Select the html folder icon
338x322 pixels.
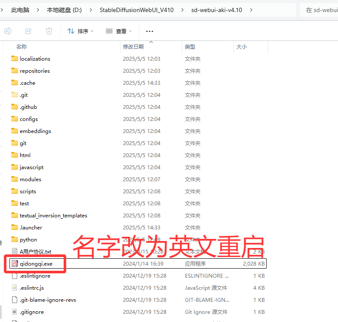(x=15, y=155)
